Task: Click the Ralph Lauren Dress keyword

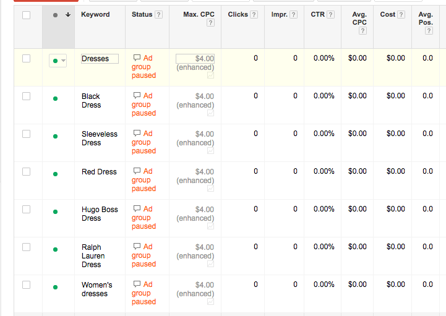Action: click(93, 255)
